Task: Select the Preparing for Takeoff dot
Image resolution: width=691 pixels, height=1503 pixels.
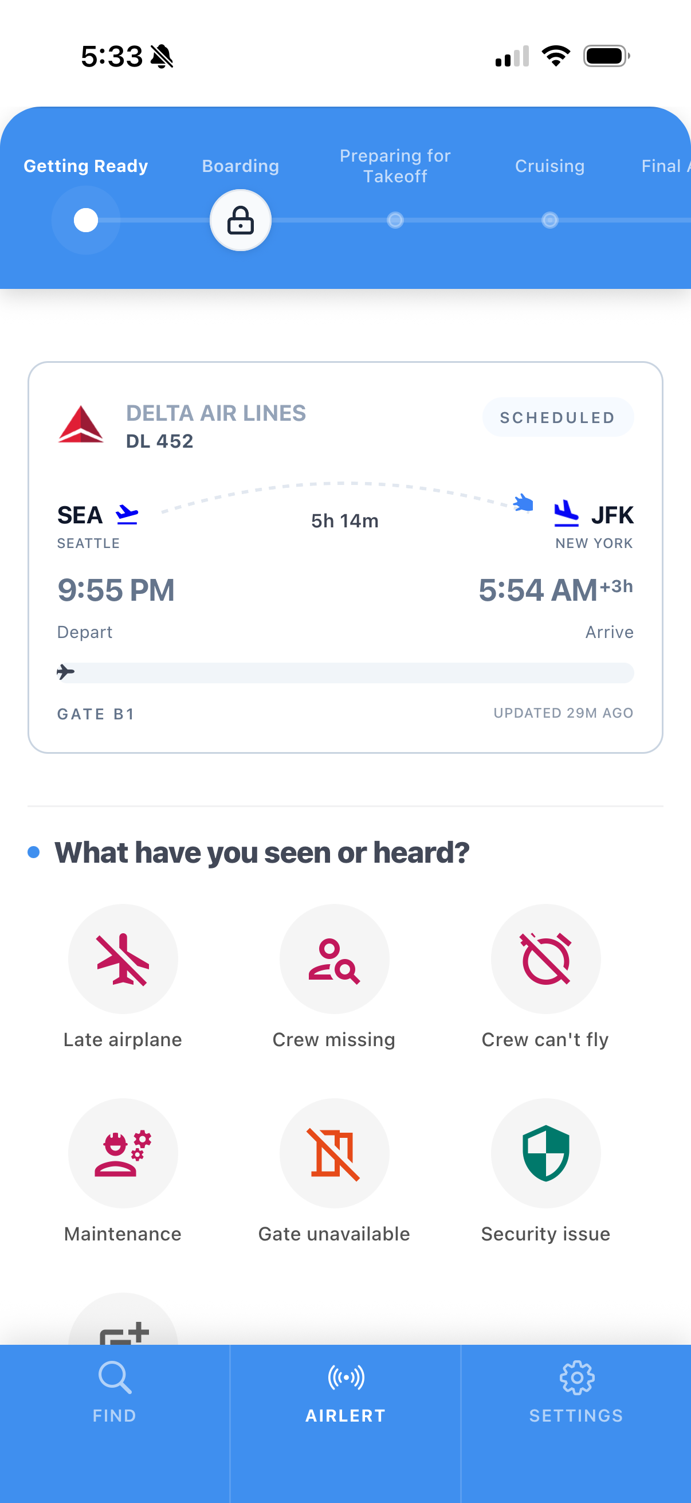Action: coord(395,220)
